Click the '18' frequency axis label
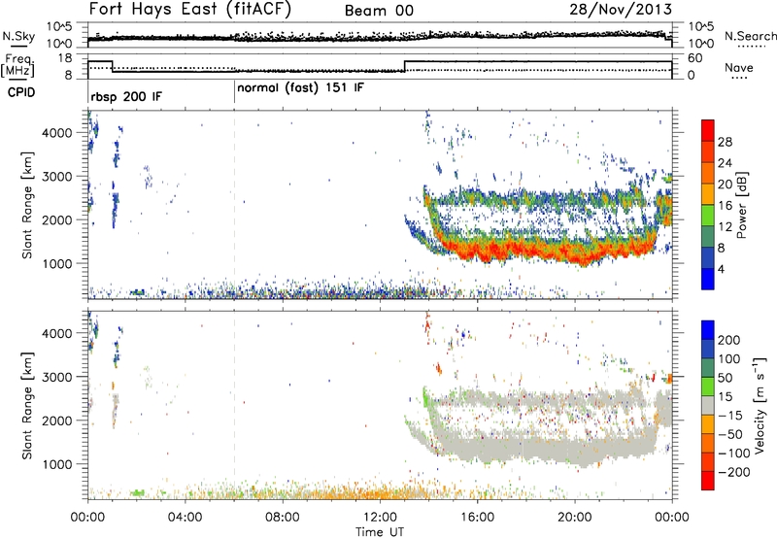Image resolution: width=777 pixels, height=538 pixels. click(65, 58)
